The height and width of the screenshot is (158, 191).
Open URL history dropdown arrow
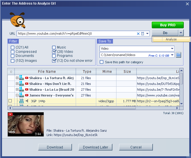click(147, 34)
